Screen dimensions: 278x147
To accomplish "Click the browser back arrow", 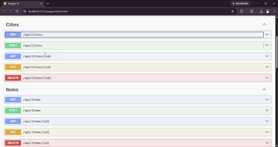I will point(4,11).
